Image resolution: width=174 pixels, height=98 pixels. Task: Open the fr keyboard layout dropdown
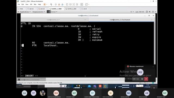tap(132, 12)
